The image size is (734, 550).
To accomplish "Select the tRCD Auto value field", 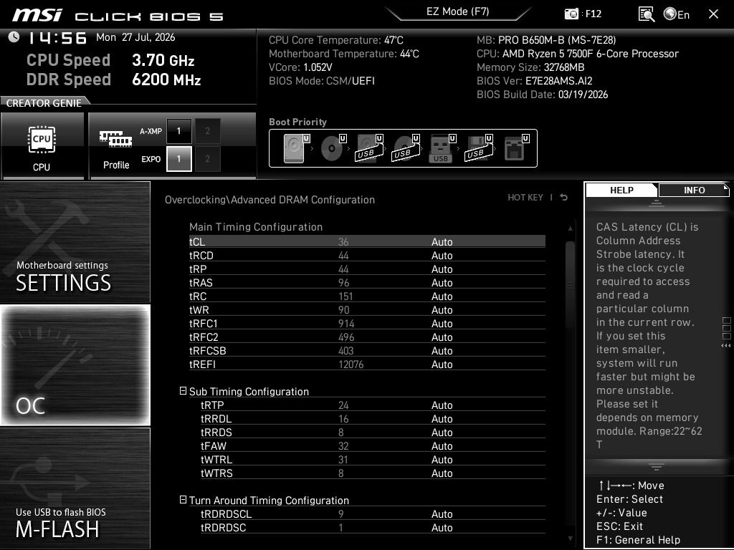I will coord(442,256).
